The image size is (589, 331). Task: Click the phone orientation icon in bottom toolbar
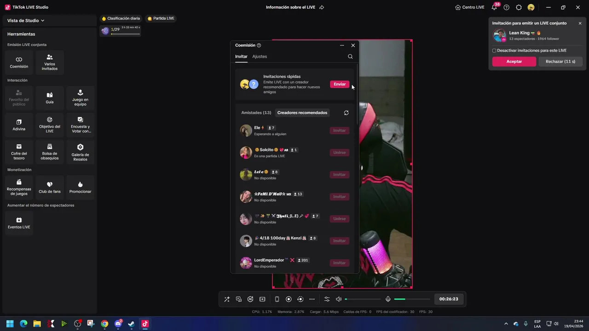[277, 299]
